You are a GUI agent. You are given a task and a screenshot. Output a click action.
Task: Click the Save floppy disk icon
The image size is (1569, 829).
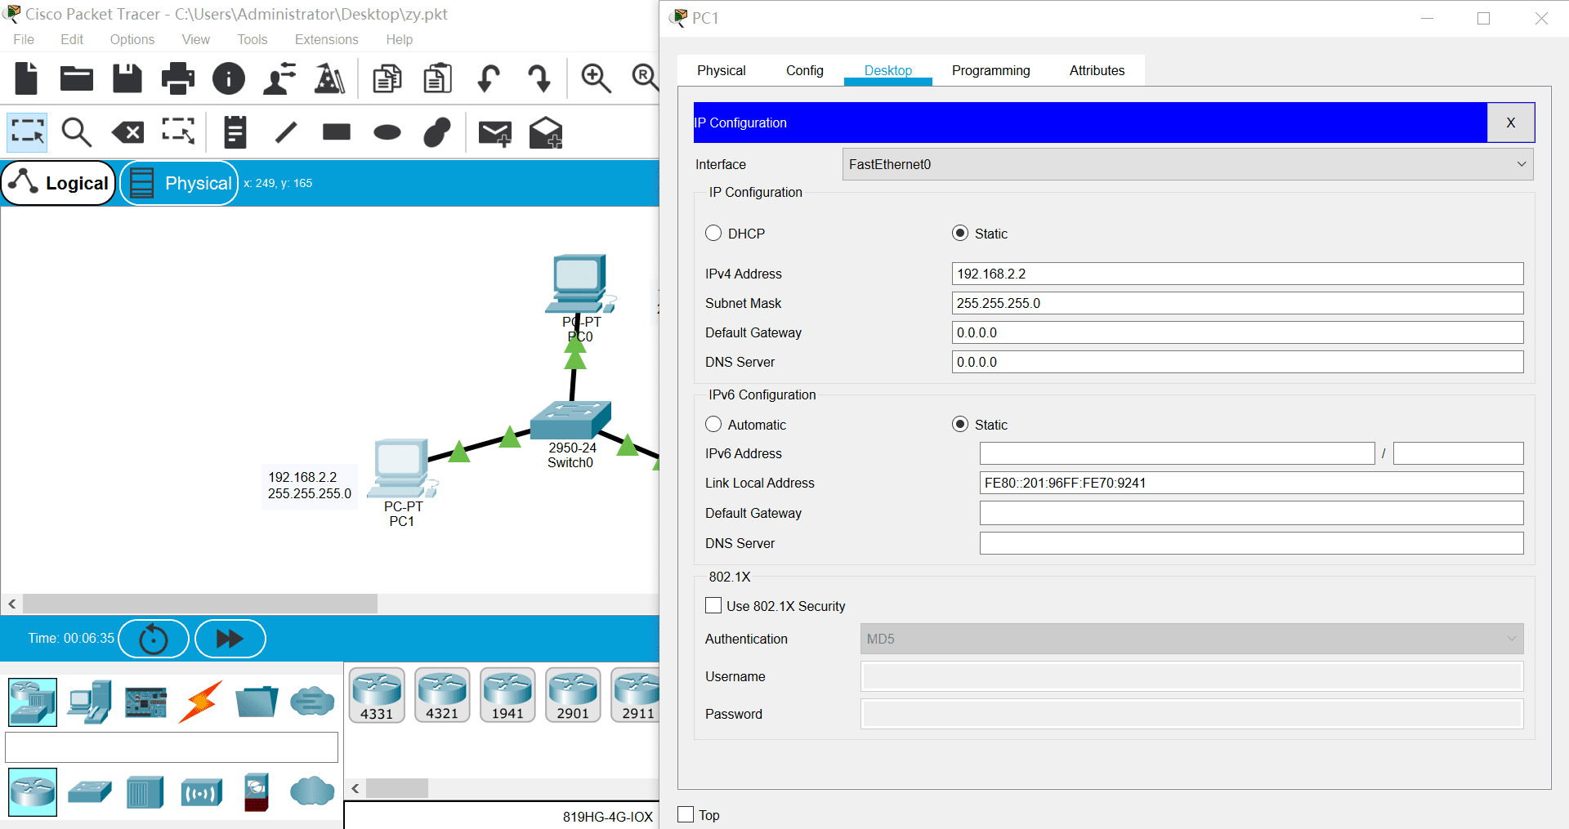(127, 78)
